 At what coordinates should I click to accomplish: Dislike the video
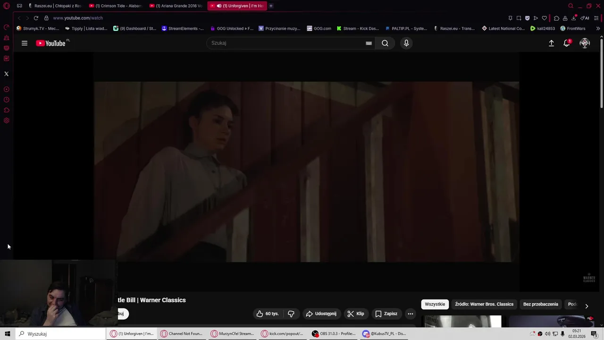coord(291,314)
